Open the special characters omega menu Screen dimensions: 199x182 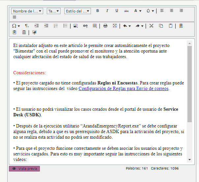[x=16, y=26]
